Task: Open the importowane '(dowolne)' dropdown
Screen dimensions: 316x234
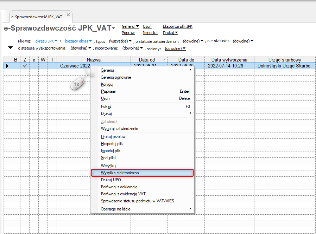Action: [133, 48]
